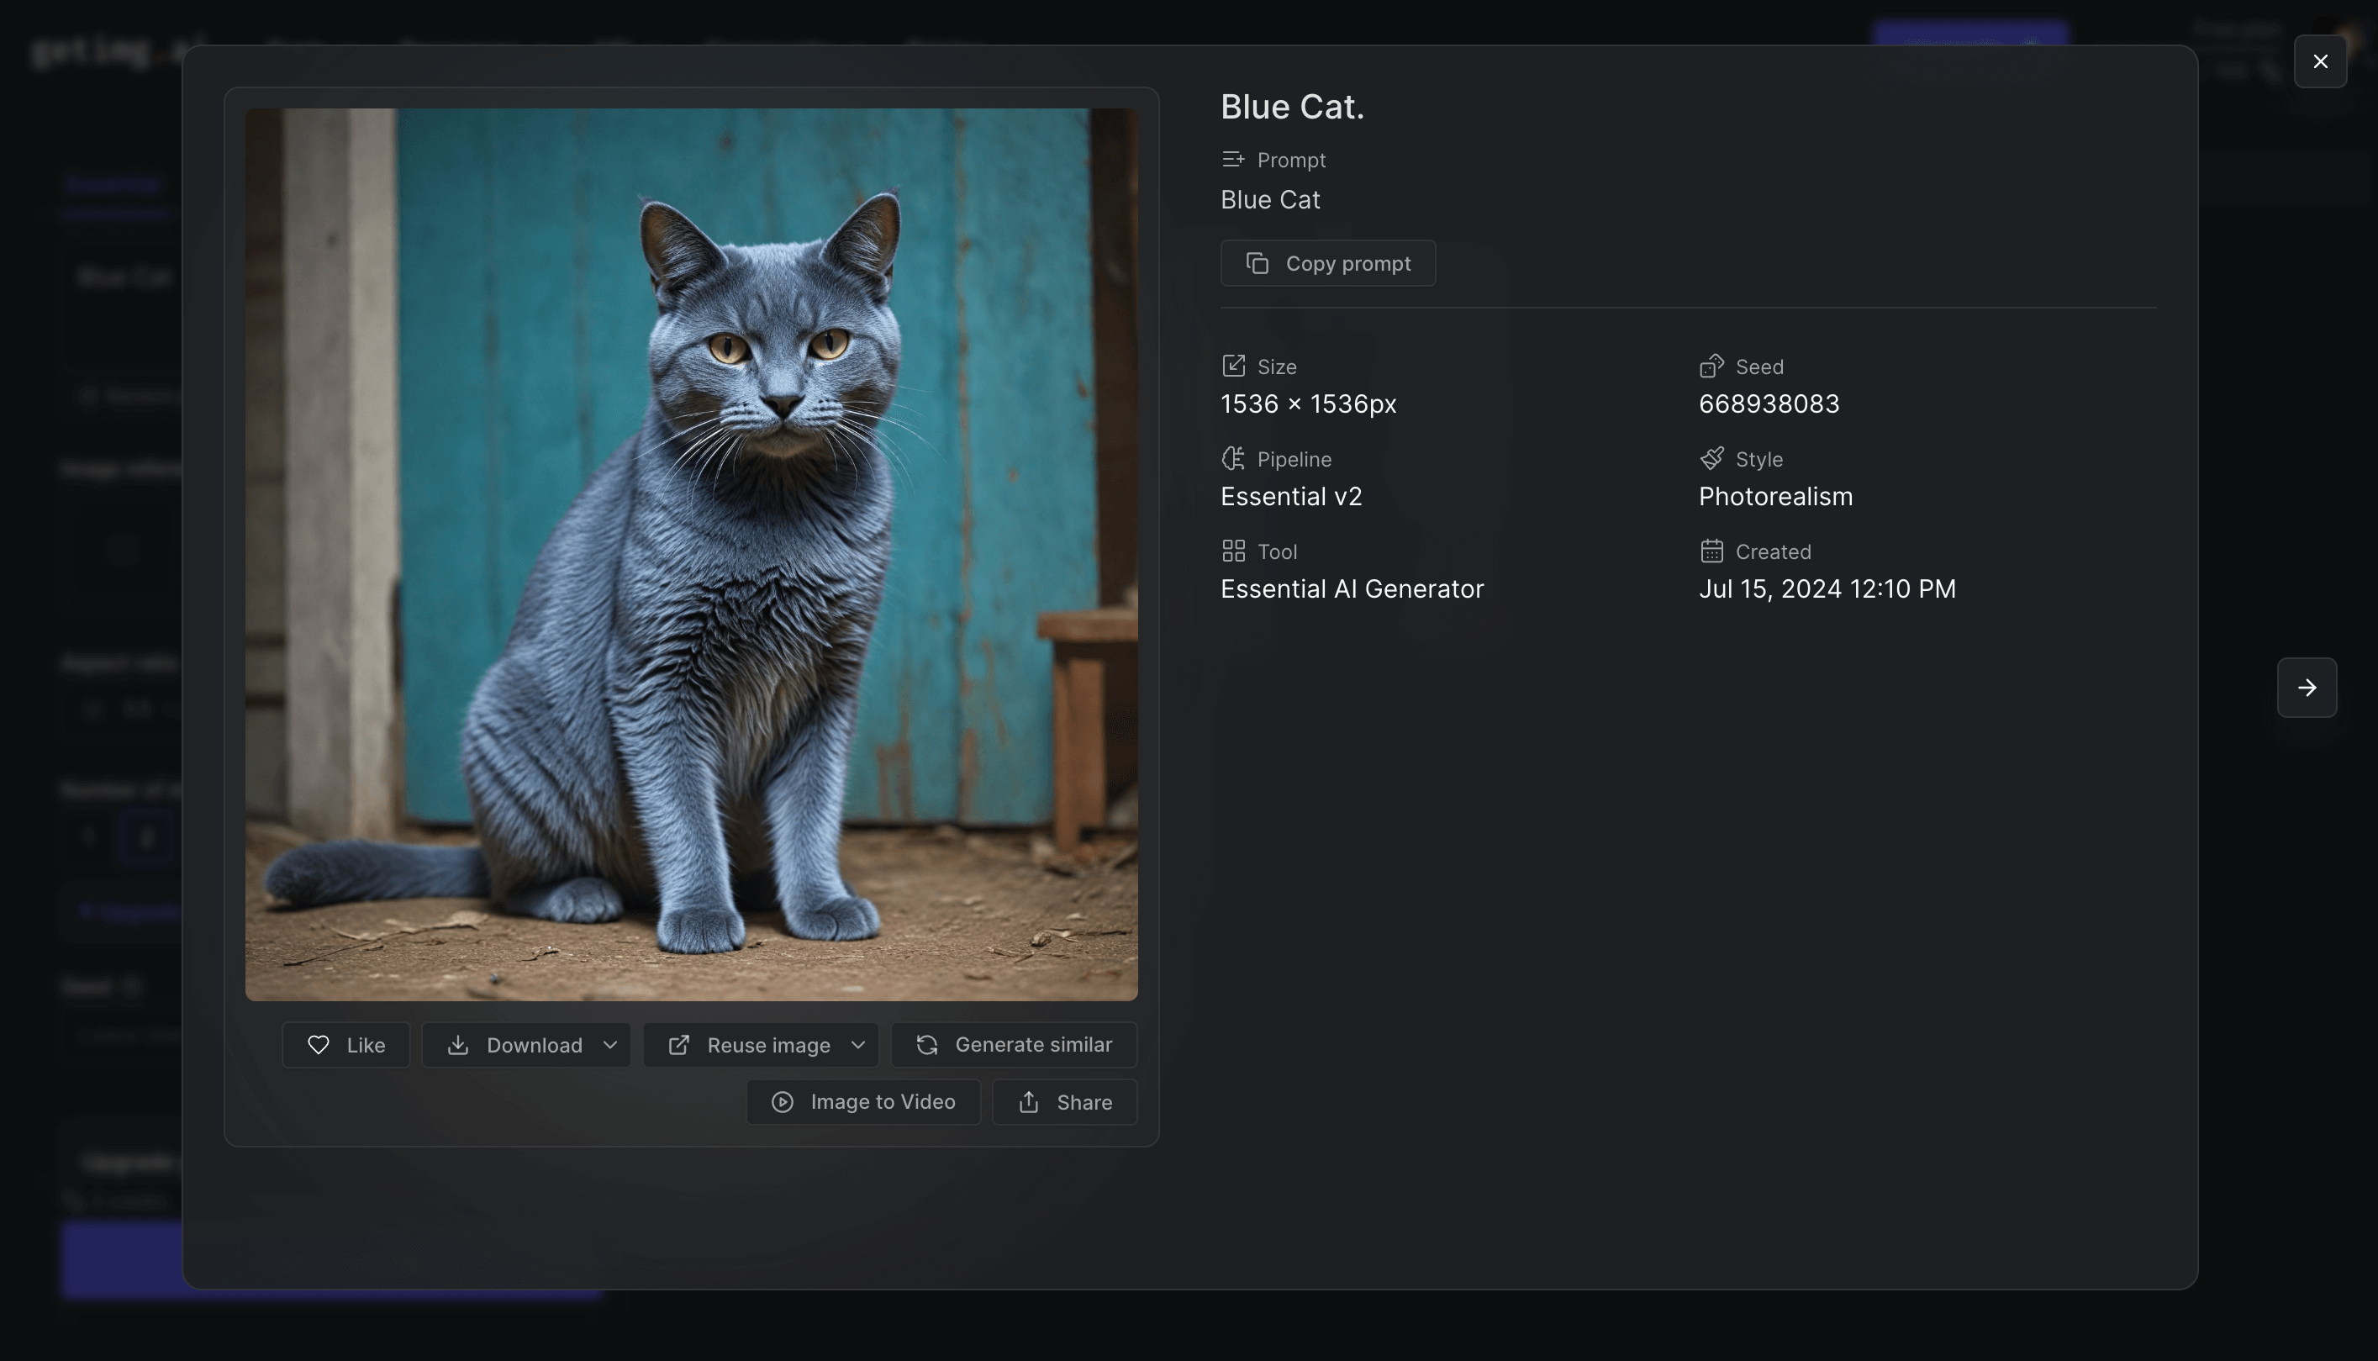Go to next image with arrow
Viewport: 2378px width, 1361px height.
[2306, 688]
